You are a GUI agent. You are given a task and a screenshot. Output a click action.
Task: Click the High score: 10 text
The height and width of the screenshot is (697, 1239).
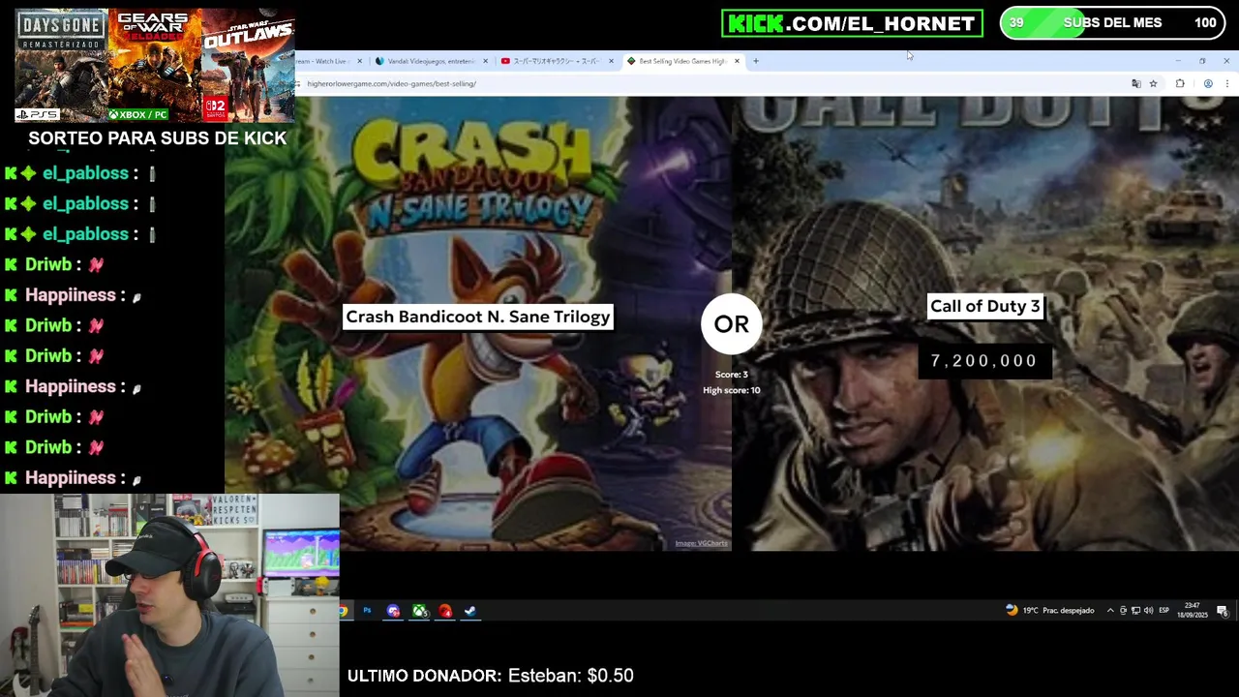(x=732, y=390)
